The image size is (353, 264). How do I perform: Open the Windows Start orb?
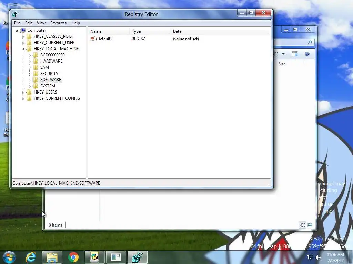pyautogui.click(x=9, y=257)
